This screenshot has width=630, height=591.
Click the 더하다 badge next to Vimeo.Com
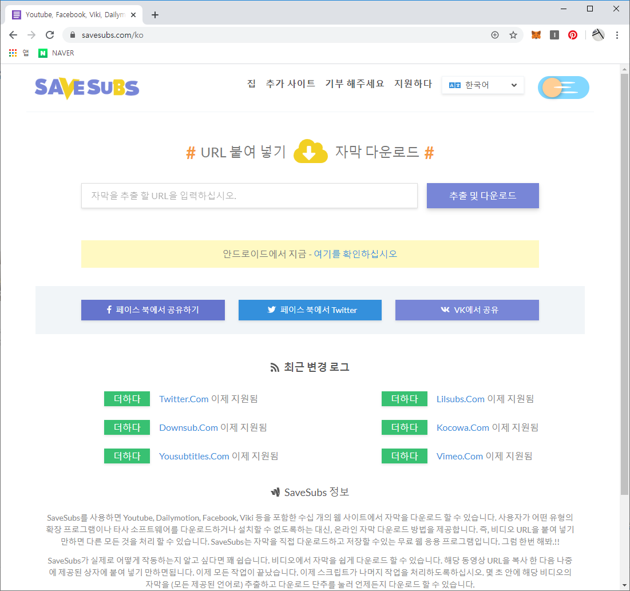click(x=405, y=456)
